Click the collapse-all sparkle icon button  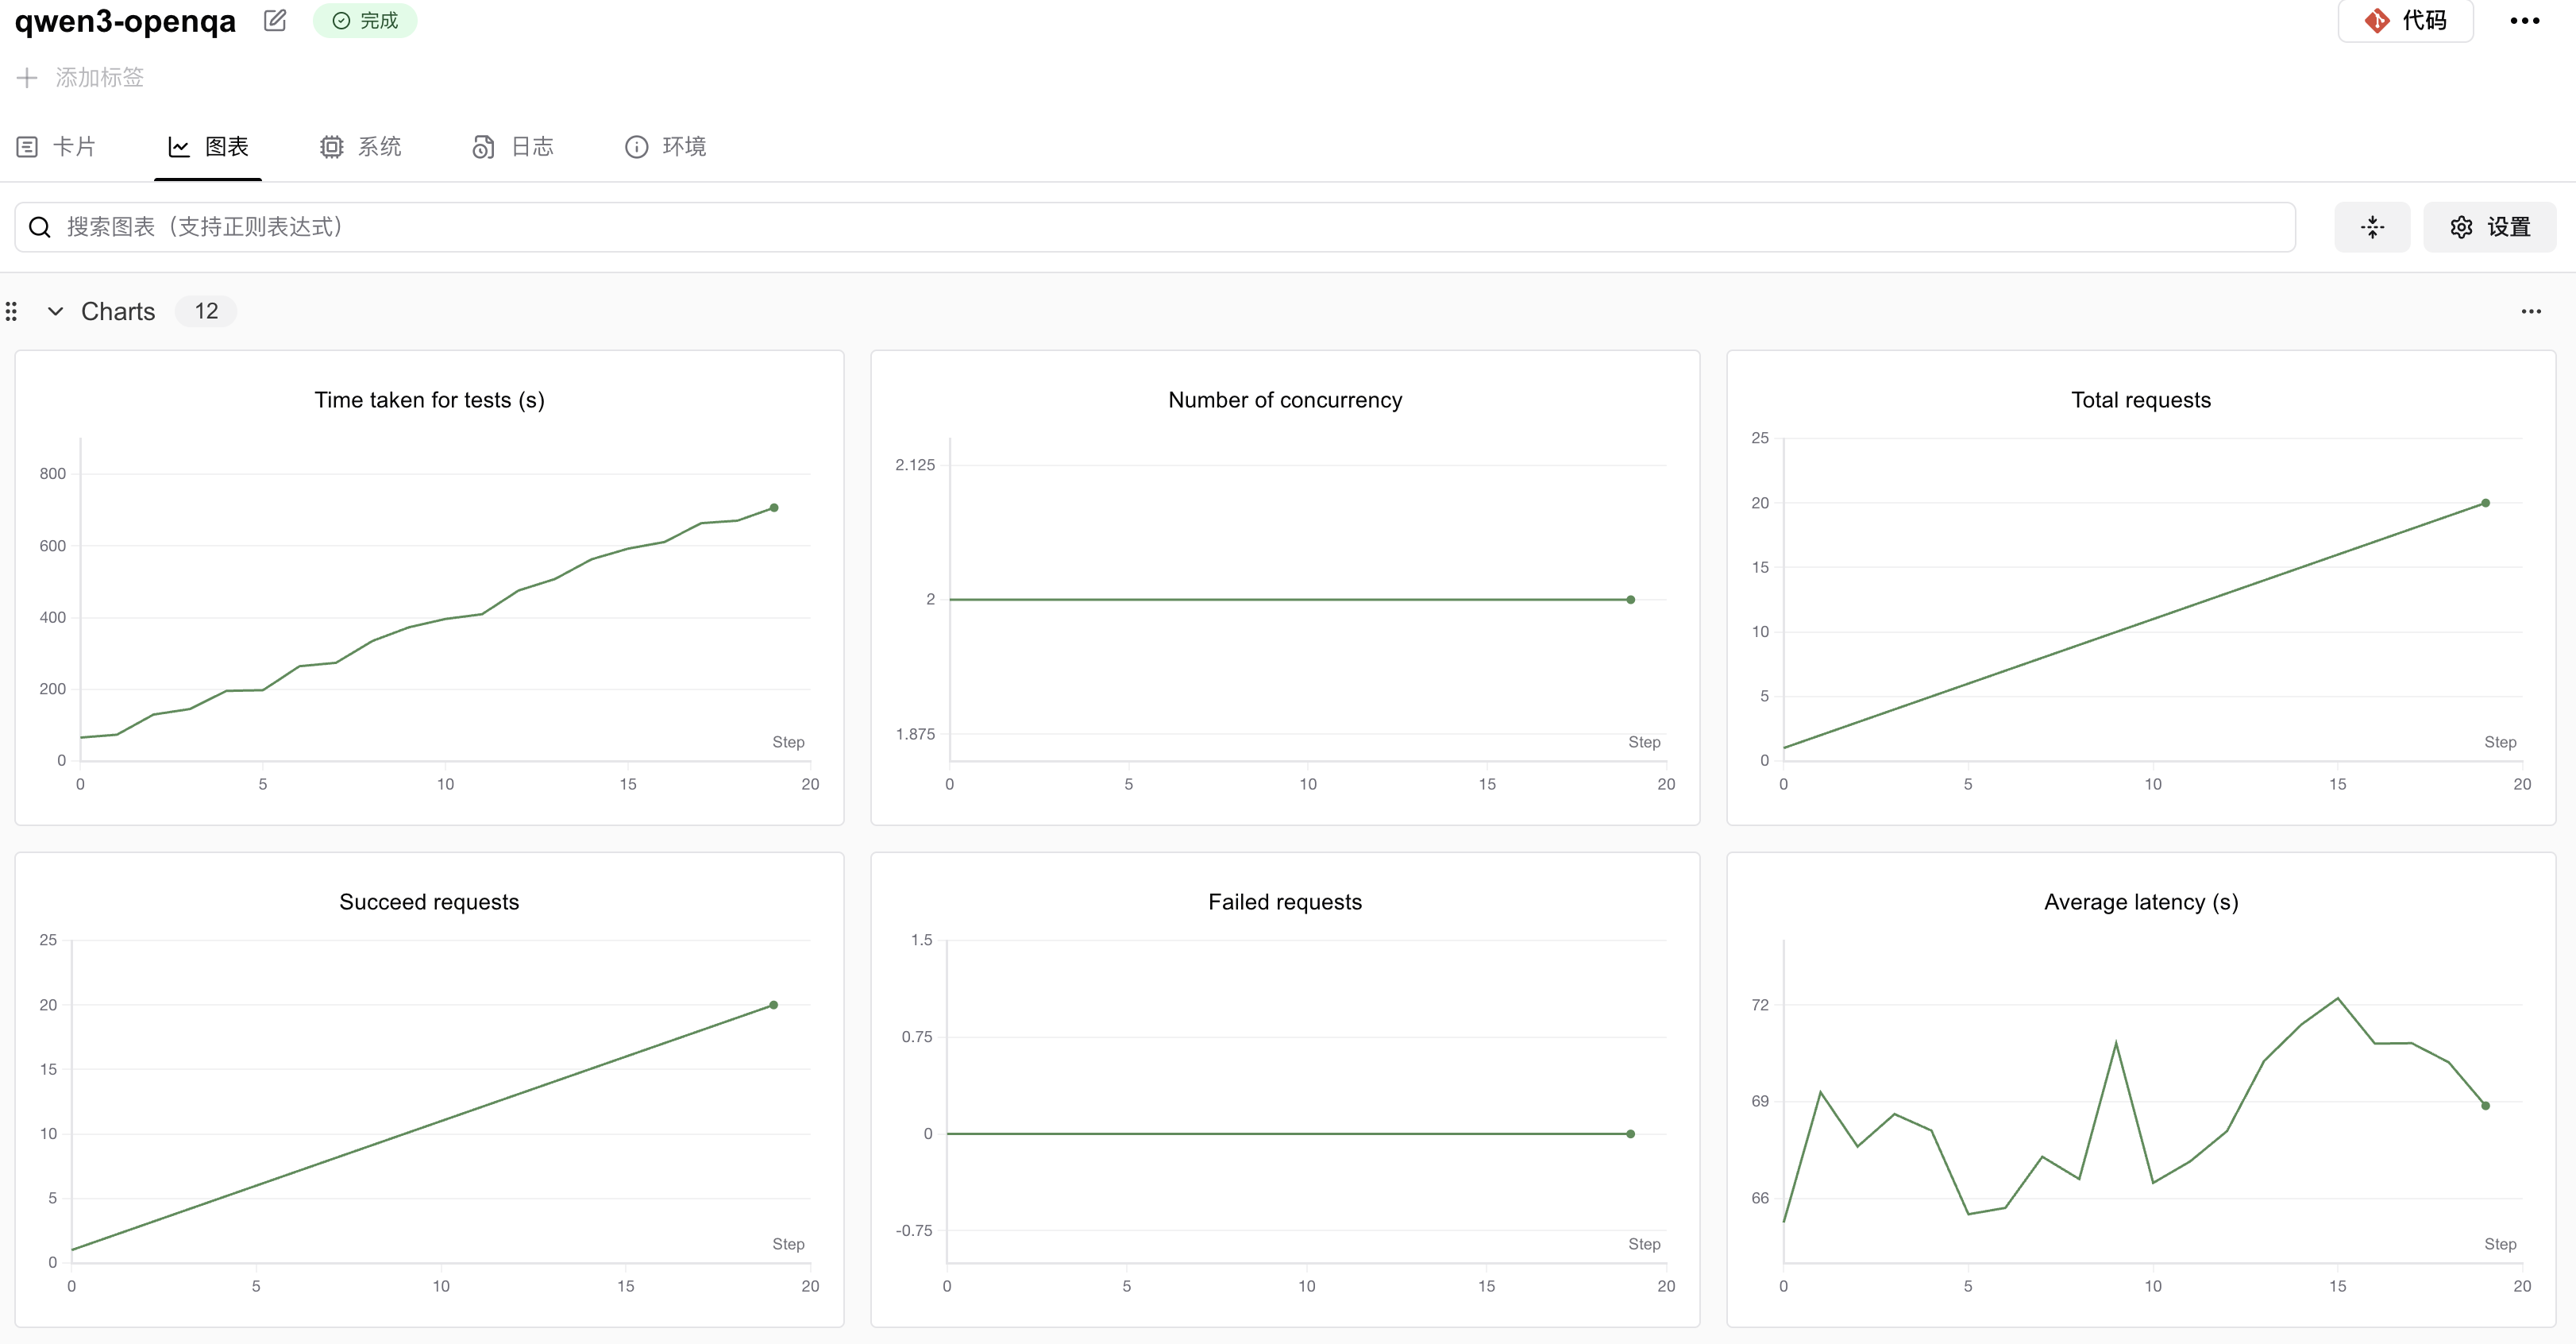pos(2372,227)
